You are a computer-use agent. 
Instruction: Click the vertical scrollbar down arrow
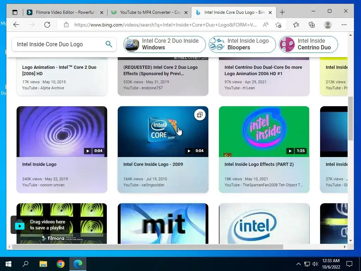point(350,241)
